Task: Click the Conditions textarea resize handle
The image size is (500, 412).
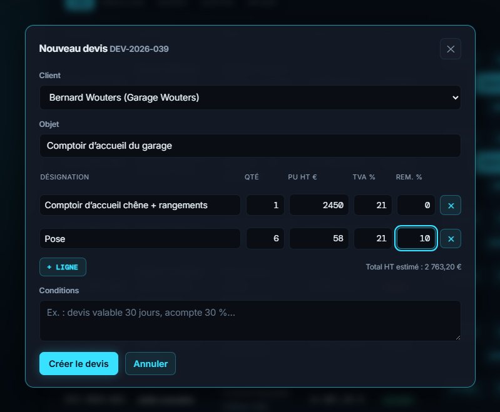Action: click(458, 338)
